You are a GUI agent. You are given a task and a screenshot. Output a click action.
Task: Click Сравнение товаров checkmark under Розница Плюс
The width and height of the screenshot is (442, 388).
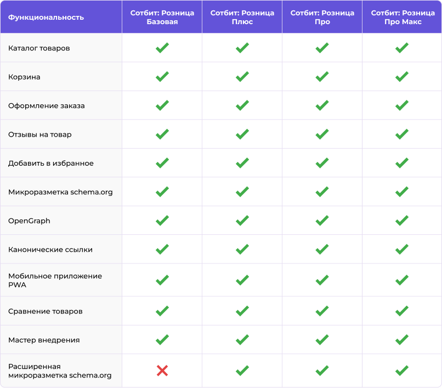pyautogui.click(x=242, y=311)
